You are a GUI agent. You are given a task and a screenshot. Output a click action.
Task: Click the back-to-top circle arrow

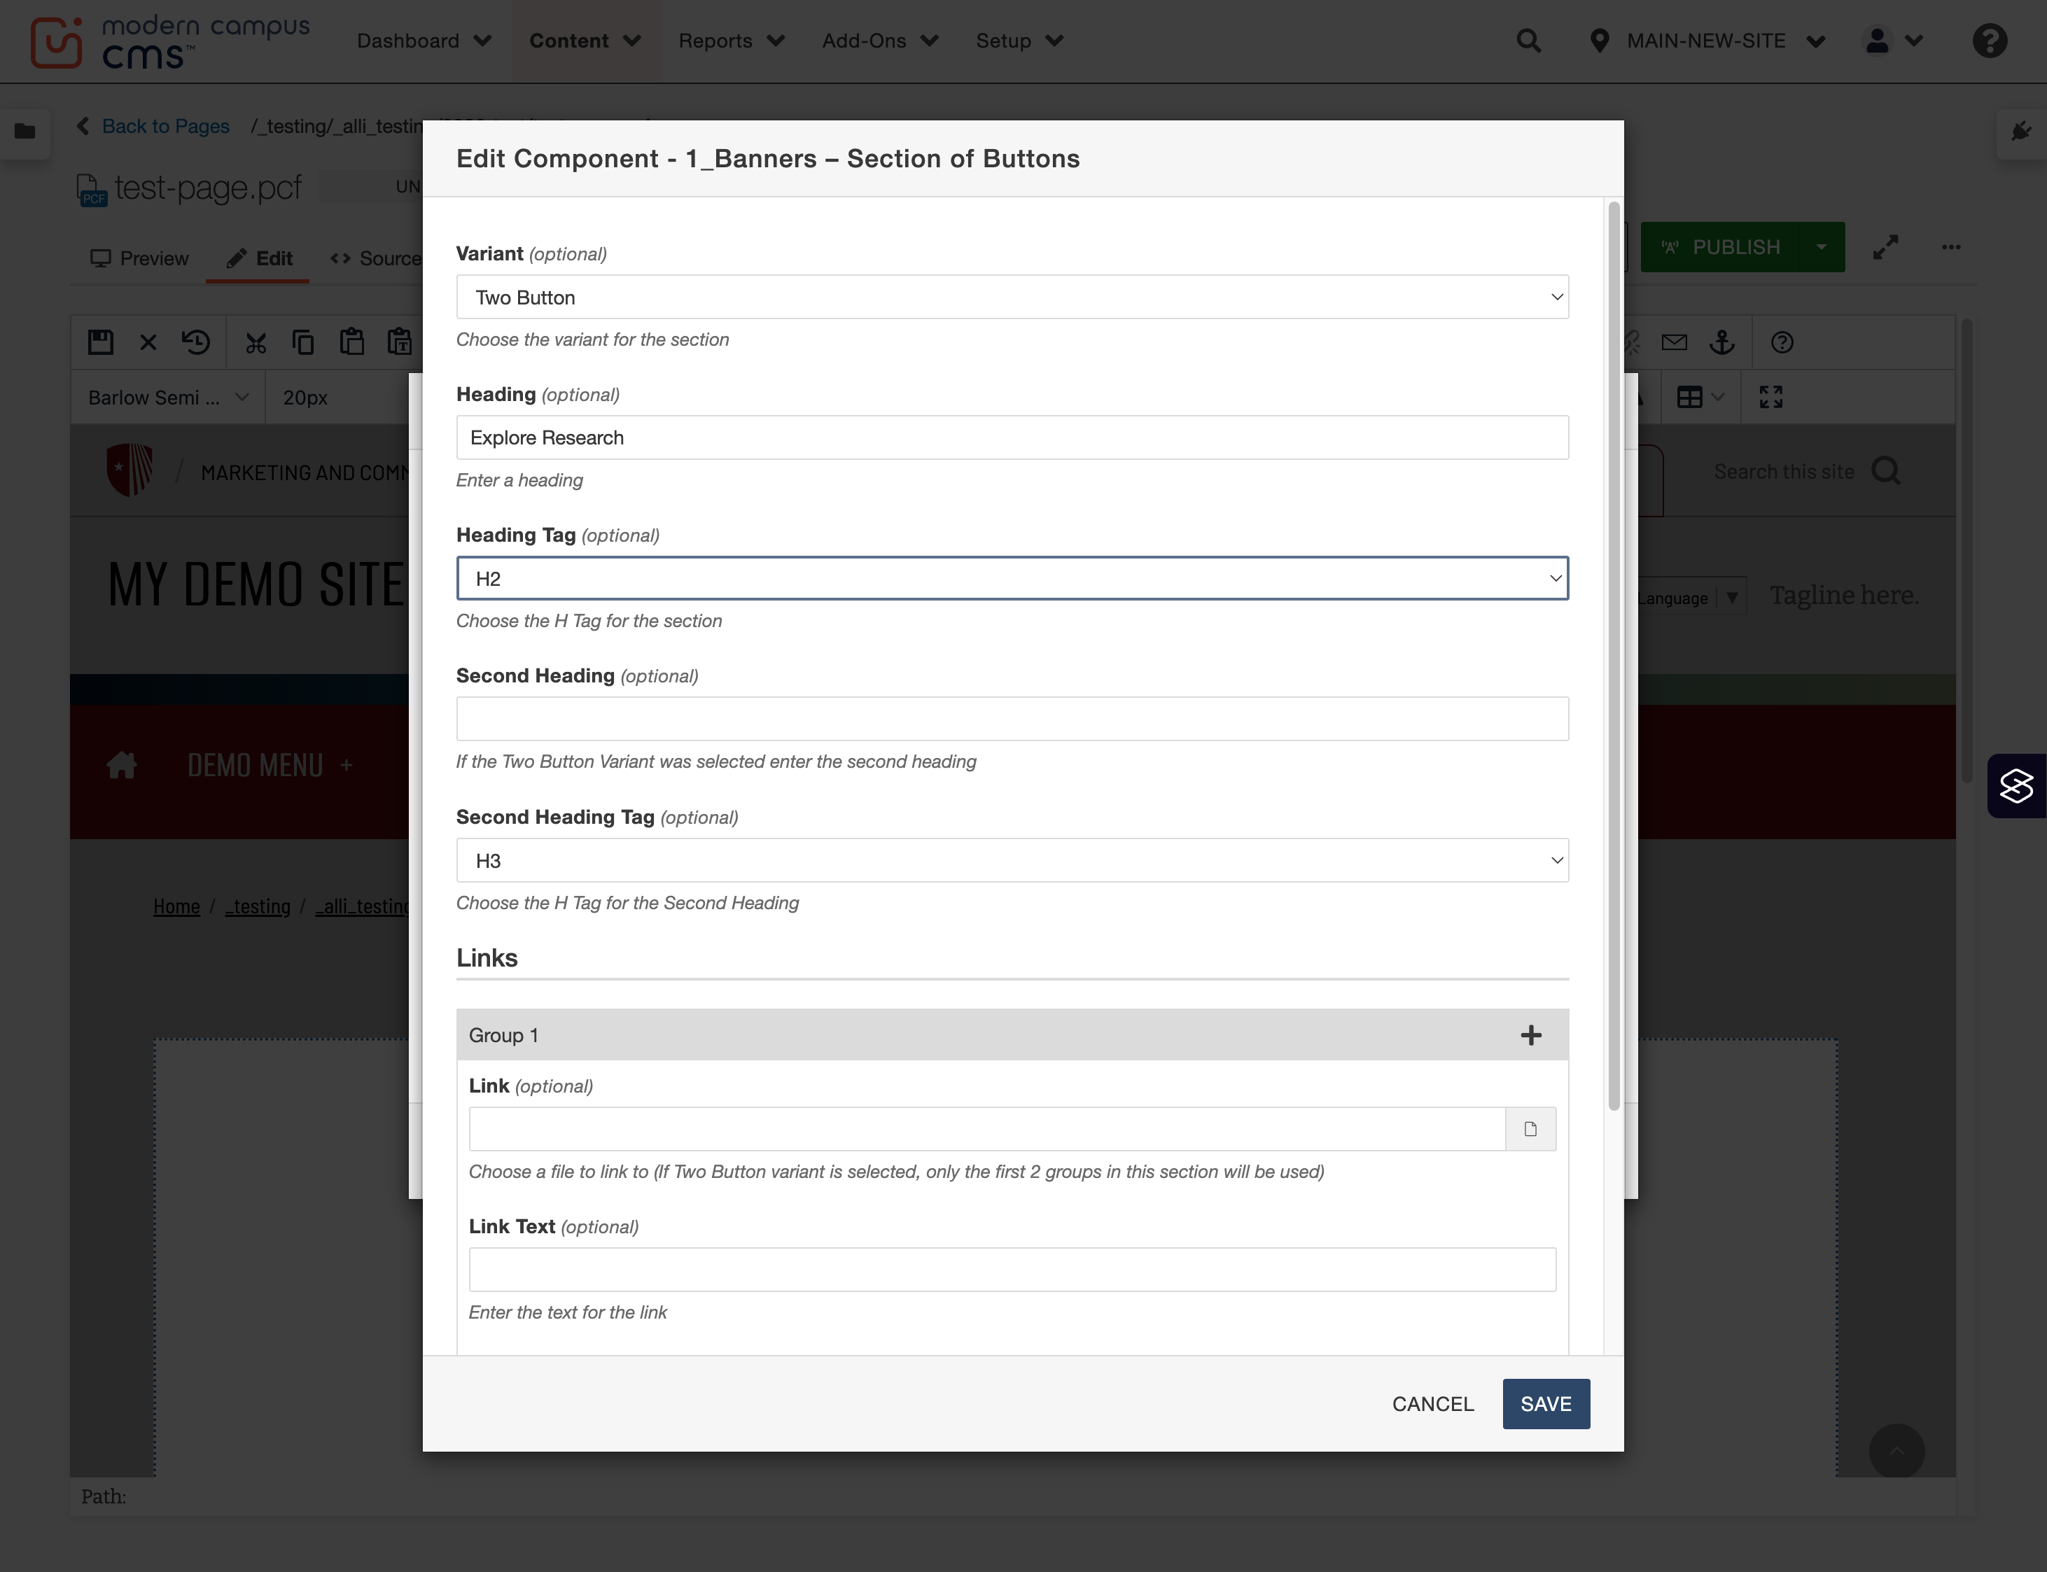point(1897,1452)
